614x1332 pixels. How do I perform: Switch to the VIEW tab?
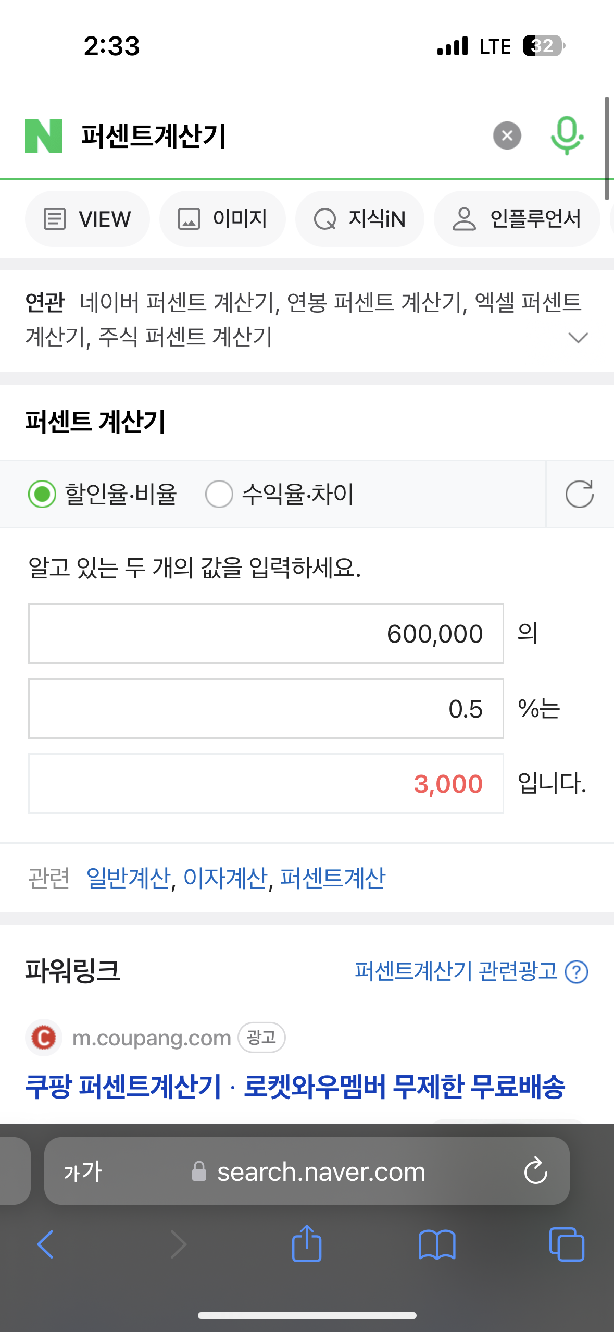tap(87, 219)
